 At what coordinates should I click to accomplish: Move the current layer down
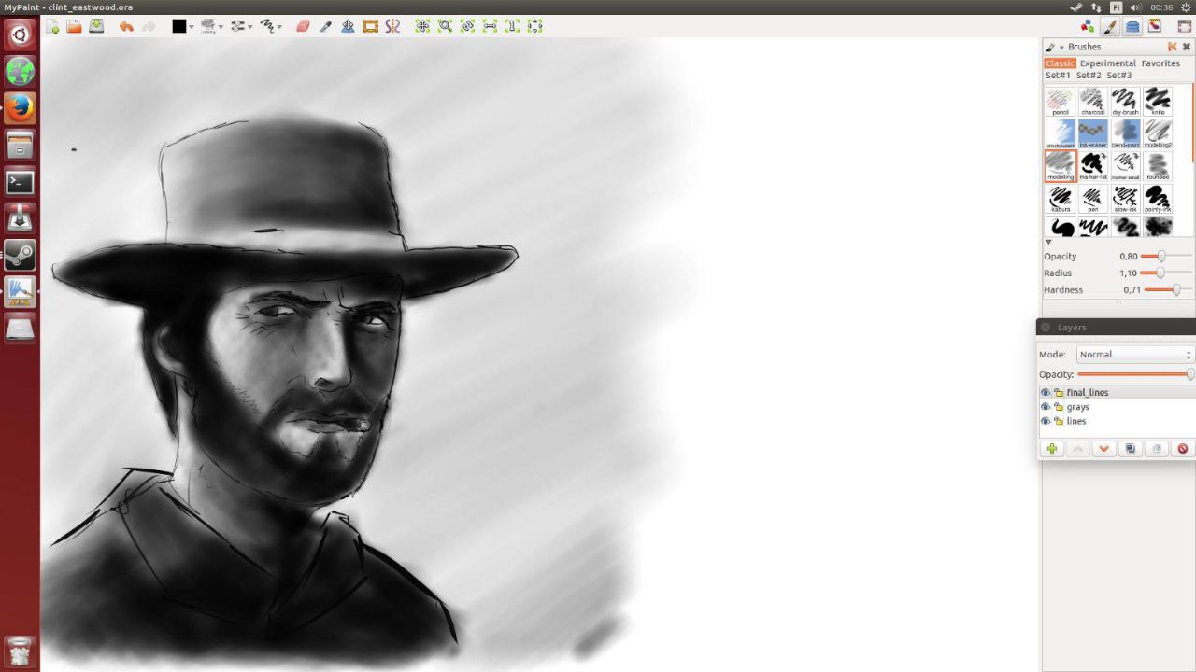1103,449
